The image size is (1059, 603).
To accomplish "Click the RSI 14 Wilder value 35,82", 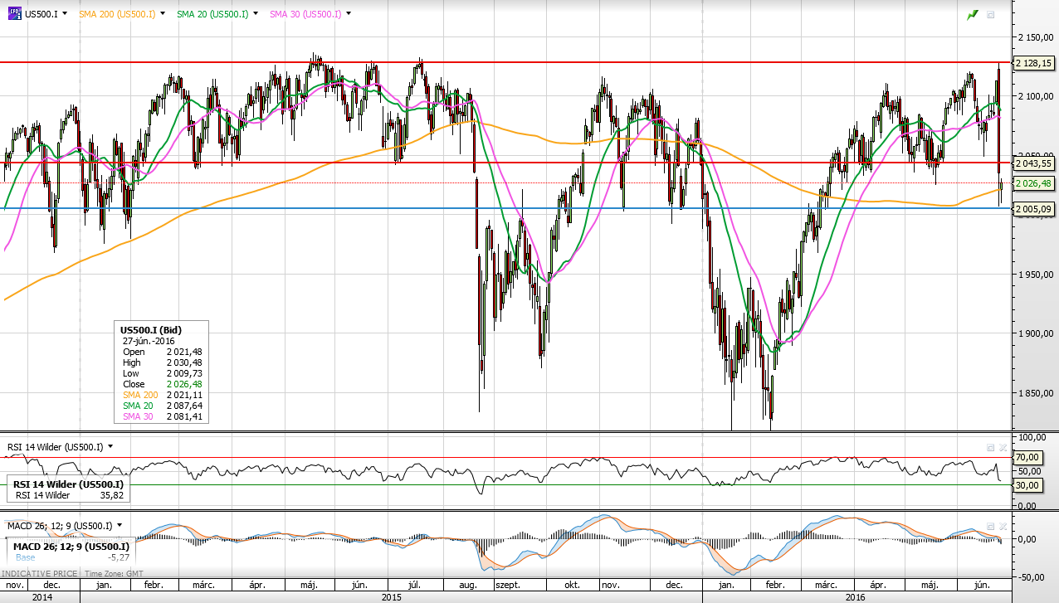I will (110, 495).
